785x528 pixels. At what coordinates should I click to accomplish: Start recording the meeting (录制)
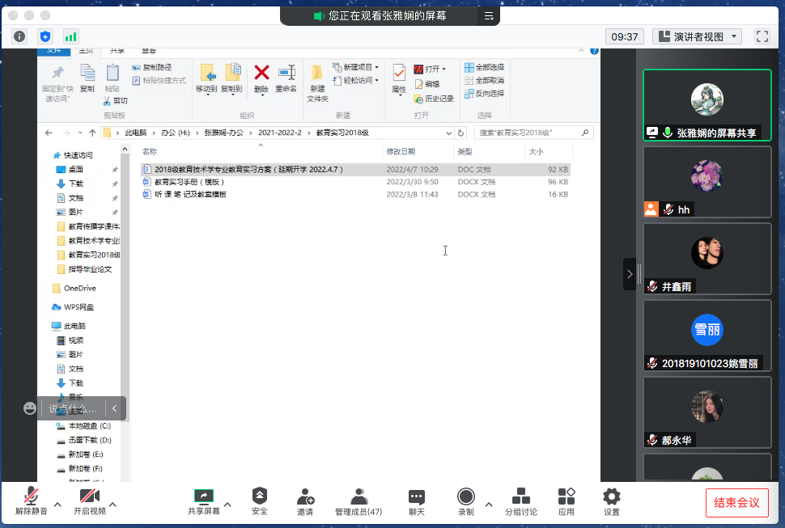[466, 501]
